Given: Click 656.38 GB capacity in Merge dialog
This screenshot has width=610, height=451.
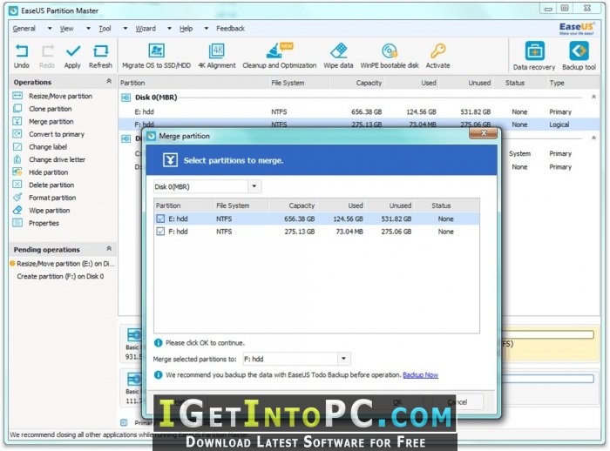Looking at the screenshot, I should [x=299, y=219].
